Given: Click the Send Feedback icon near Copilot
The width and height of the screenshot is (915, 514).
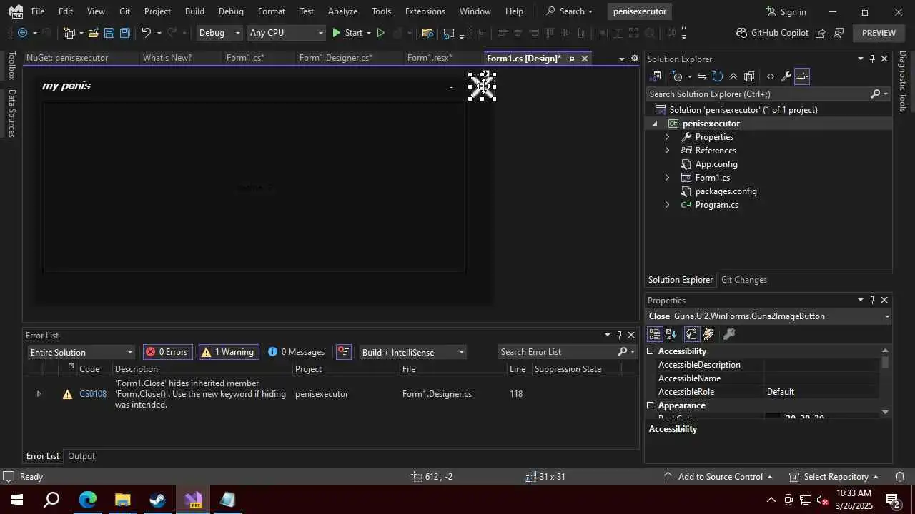Looking at the screenshot, I should pos(839,33).
